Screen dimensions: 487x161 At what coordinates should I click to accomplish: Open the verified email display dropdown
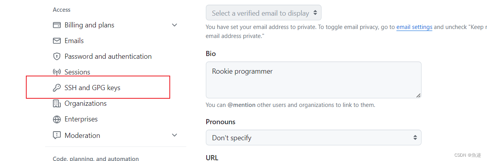point(263,13)
